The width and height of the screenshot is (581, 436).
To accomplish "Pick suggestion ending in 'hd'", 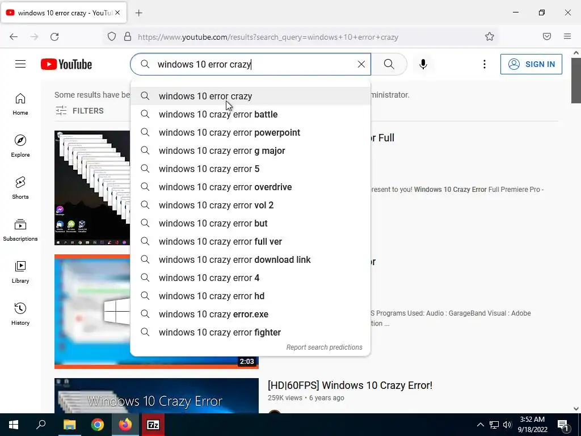I will point(250,296).
